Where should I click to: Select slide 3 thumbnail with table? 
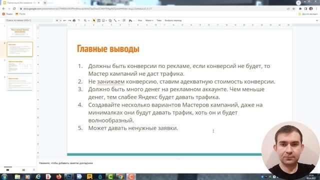[x=20, y=66]
